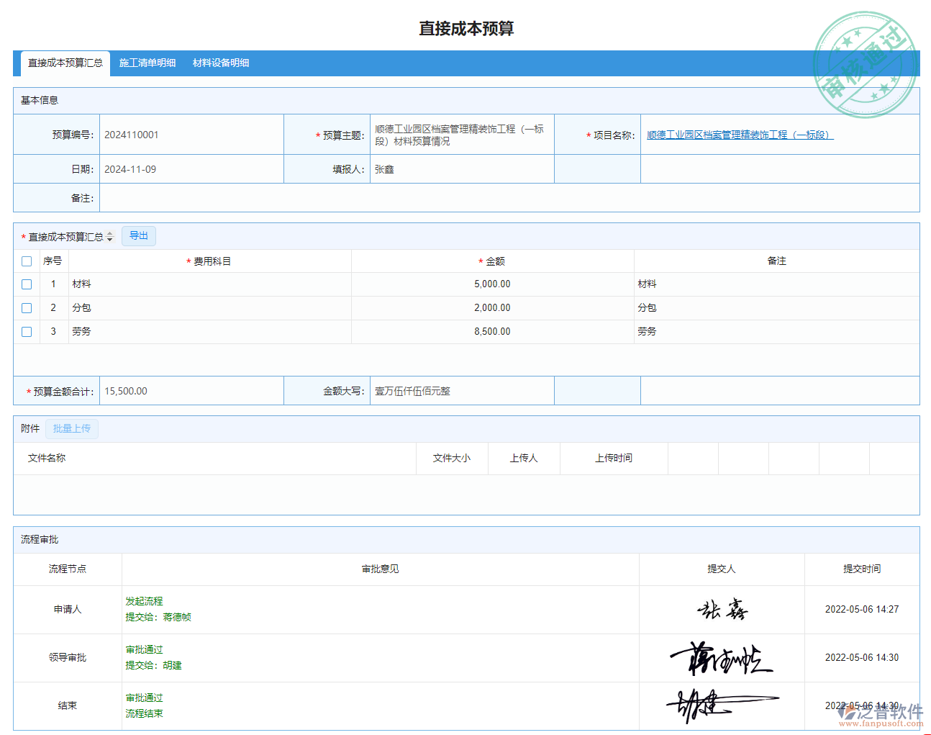Switch to the 施工清单明细 tab
Image resolution: width=931 pixels, height=735 pixels.
(x=147, y=63)
